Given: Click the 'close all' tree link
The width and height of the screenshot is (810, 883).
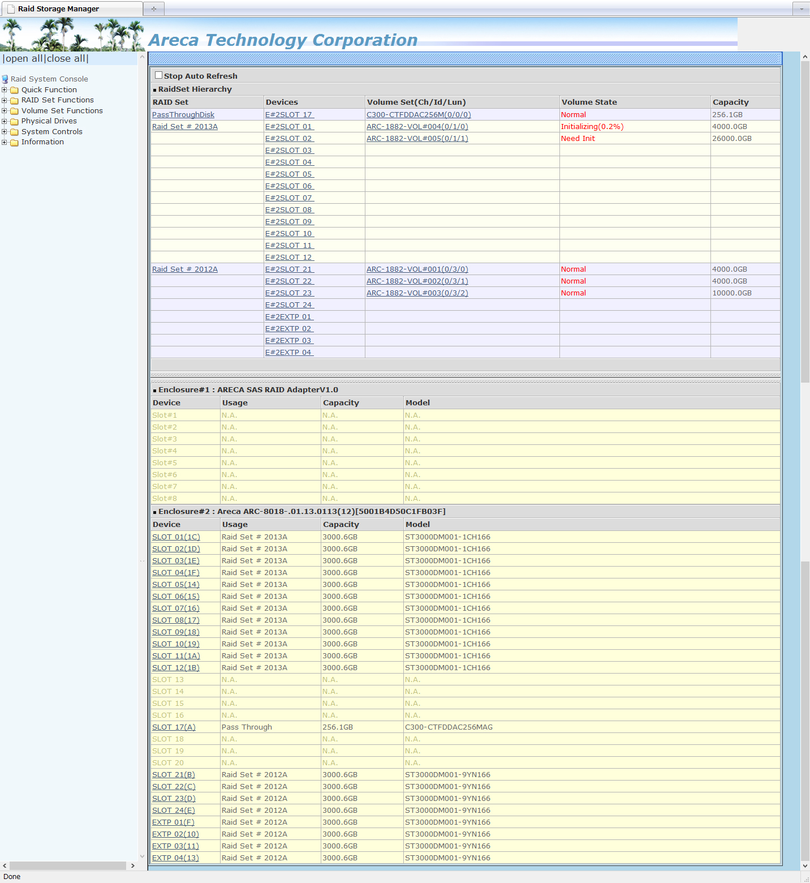Looking at the screenshot, I should pos(66,59).
